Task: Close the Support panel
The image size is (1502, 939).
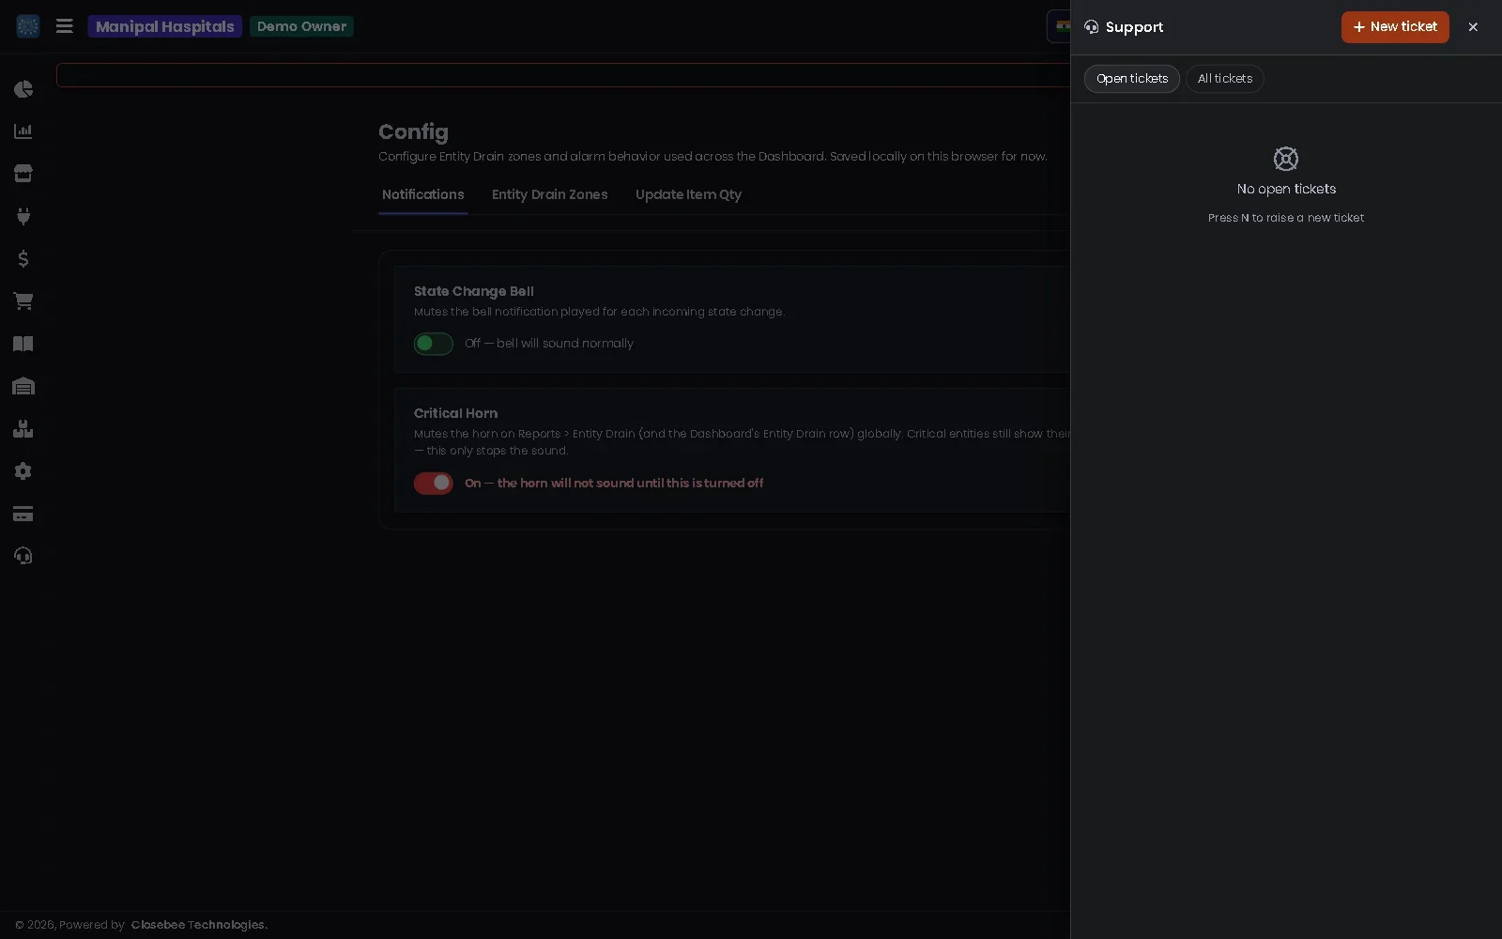Action: pos(1473,27)
